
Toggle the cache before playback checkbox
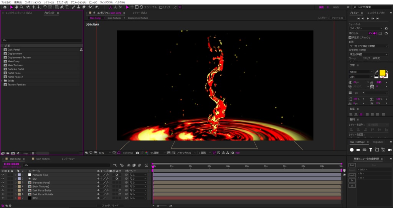coord(350,37)
